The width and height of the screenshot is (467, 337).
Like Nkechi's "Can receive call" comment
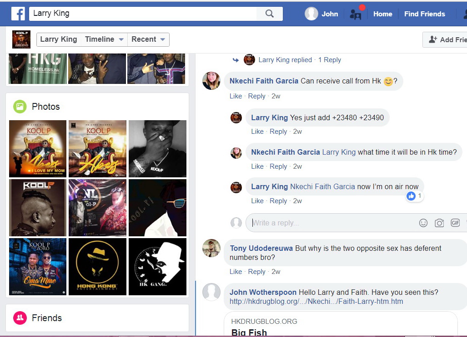236,96
